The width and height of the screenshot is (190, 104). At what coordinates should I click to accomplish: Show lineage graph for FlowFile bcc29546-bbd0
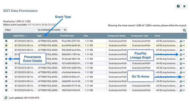(181, 45)
